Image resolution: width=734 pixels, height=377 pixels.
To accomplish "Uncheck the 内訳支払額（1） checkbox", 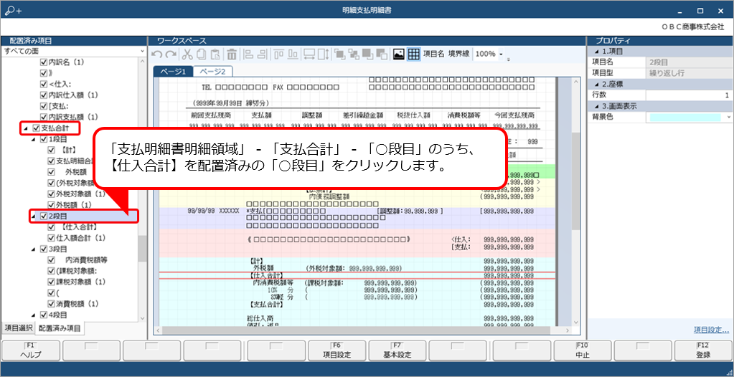I will click(44, 116).
